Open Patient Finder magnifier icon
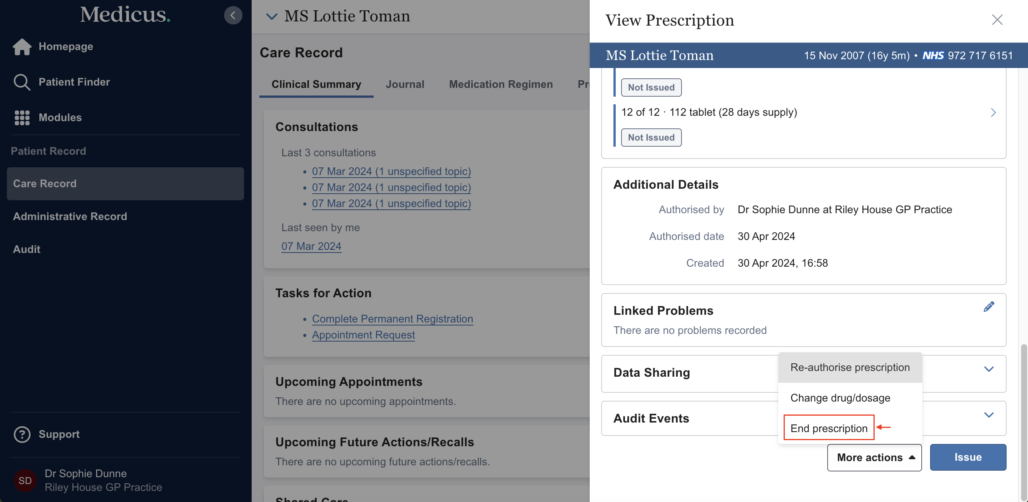Viewport: 1028px width, 502px height. (x=21, y=82)
